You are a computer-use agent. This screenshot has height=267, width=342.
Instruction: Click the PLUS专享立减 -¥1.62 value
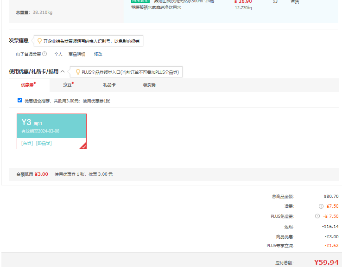point(331,246)
